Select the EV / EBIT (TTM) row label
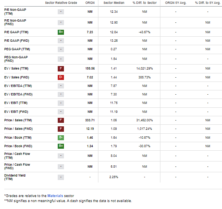Viewport: 222px width, 209px height. 16,103
